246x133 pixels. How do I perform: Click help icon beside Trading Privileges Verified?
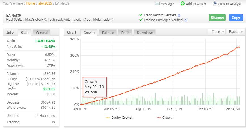coord(186,20)
